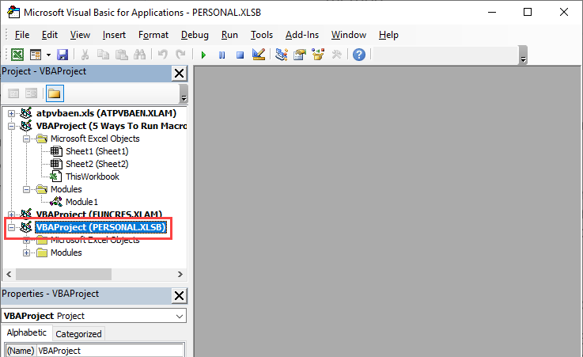583x357 pixels.
Task: Click the View Code icon in Project panel
Action: pyautogui.click(x=13, y=93)
